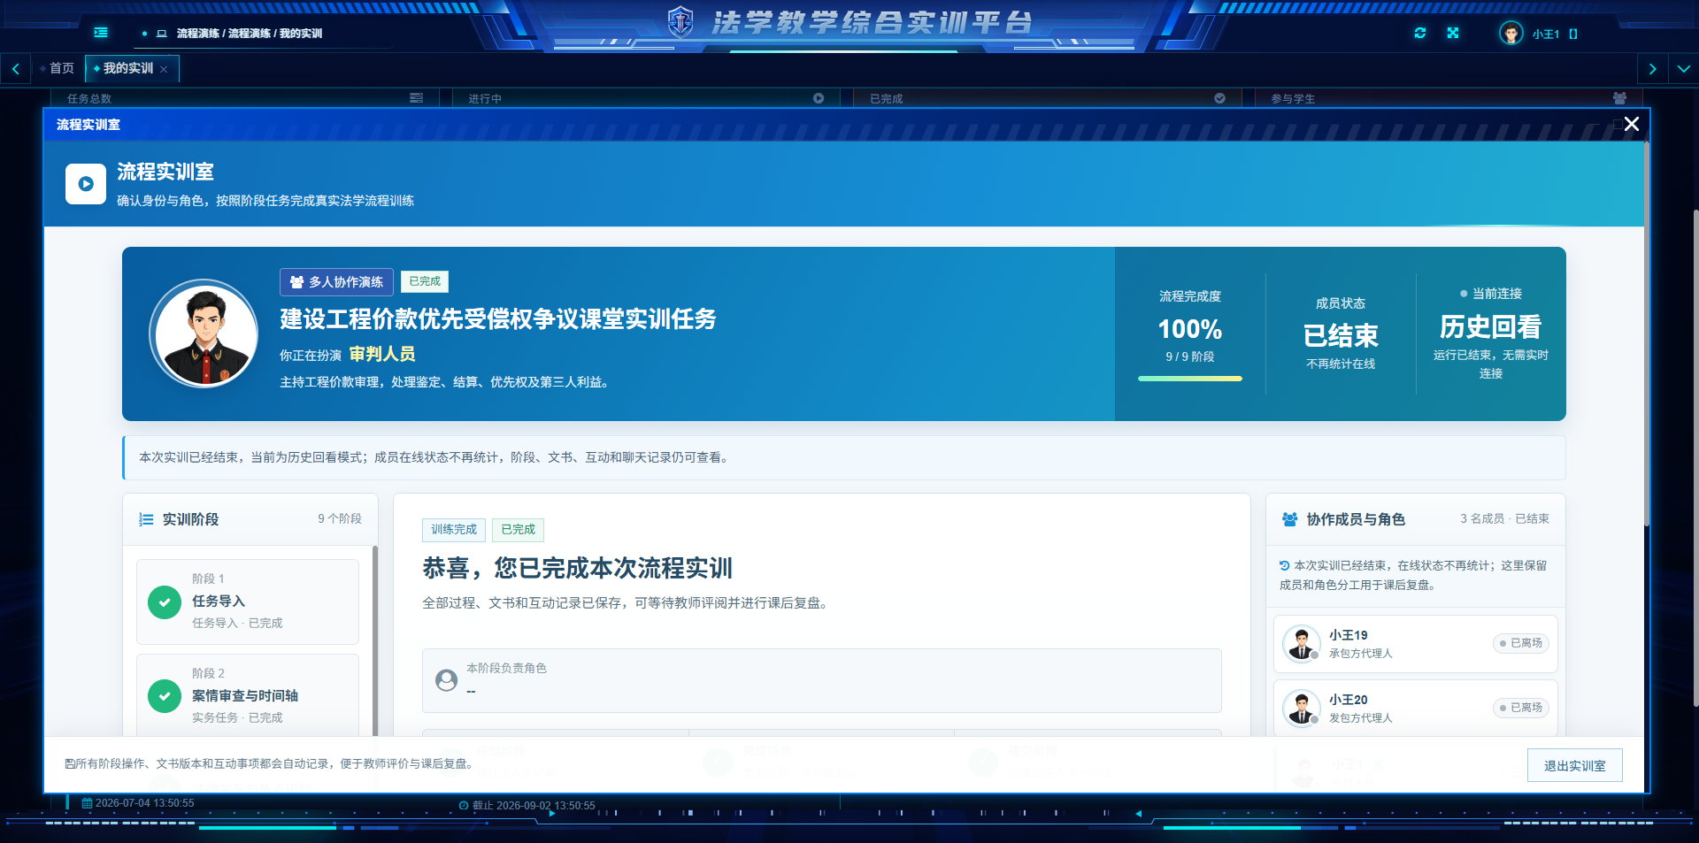
Task: Enter fullscreen with the expand icon
Action: (x=1453, y=33)
